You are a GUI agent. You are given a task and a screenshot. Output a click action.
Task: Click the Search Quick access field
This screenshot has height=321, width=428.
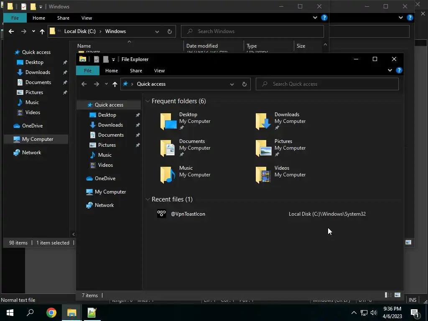327,84
